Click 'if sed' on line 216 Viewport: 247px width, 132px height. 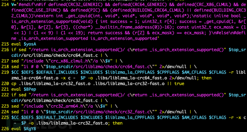(19, 50)
